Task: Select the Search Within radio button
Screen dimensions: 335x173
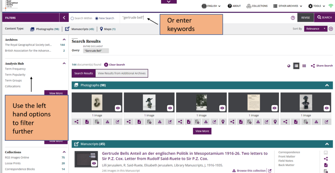Action: click(72, 18)
